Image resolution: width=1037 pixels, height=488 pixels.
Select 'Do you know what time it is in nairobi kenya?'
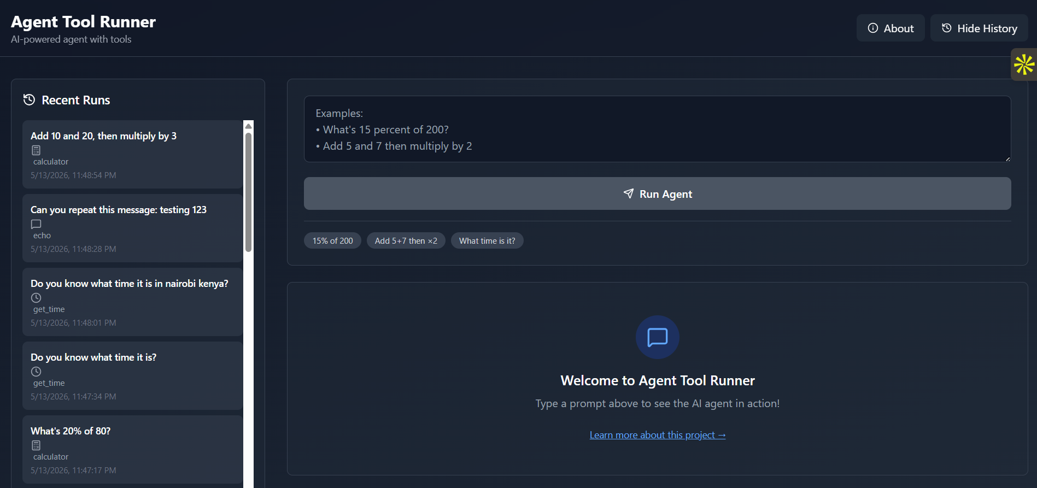(133, 302)
